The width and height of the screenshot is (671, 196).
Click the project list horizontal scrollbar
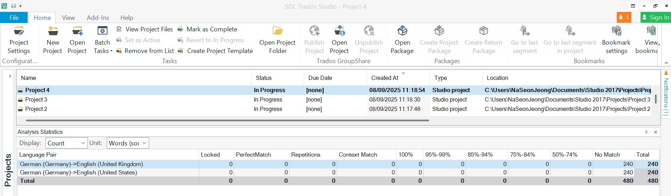point(228,120)
